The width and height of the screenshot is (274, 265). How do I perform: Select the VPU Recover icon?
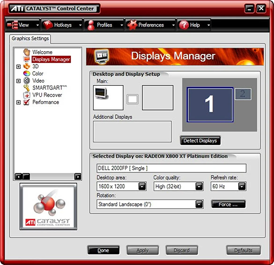click(27, 95)
